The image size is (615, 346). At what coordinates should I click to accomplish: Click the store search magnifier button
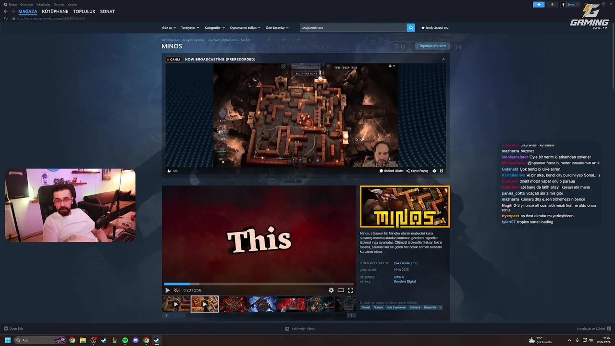(x=411, y=27)
